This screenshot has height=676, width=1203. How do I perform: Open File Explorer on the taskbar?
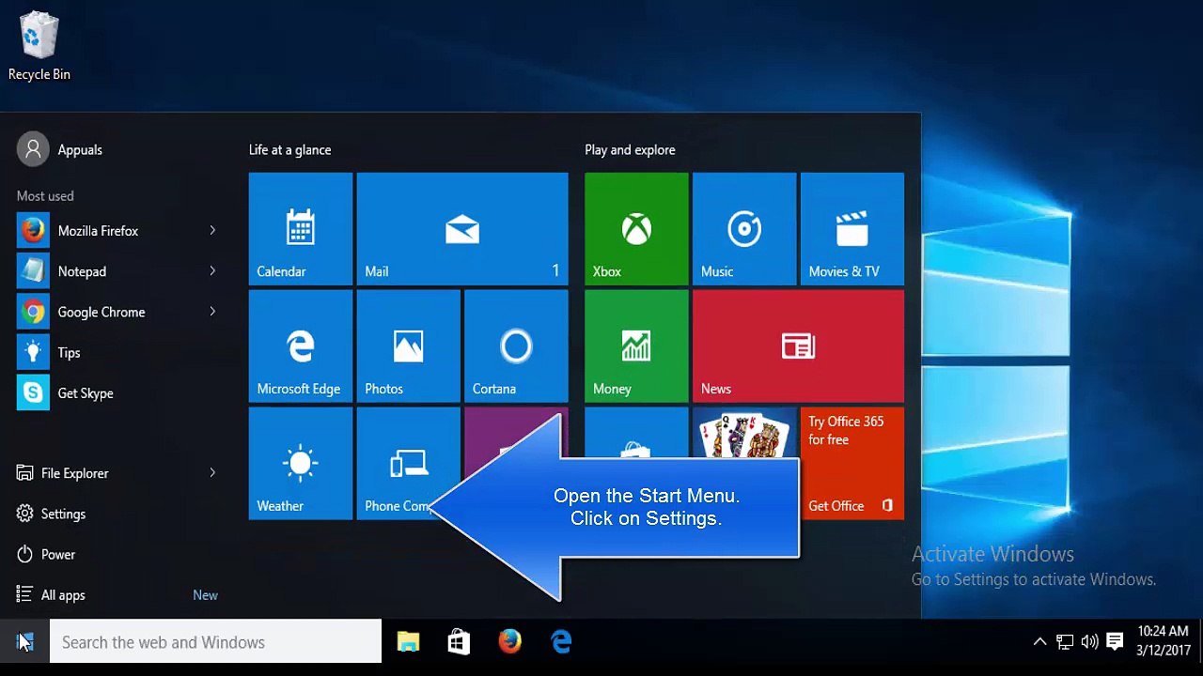coord(408,642)
